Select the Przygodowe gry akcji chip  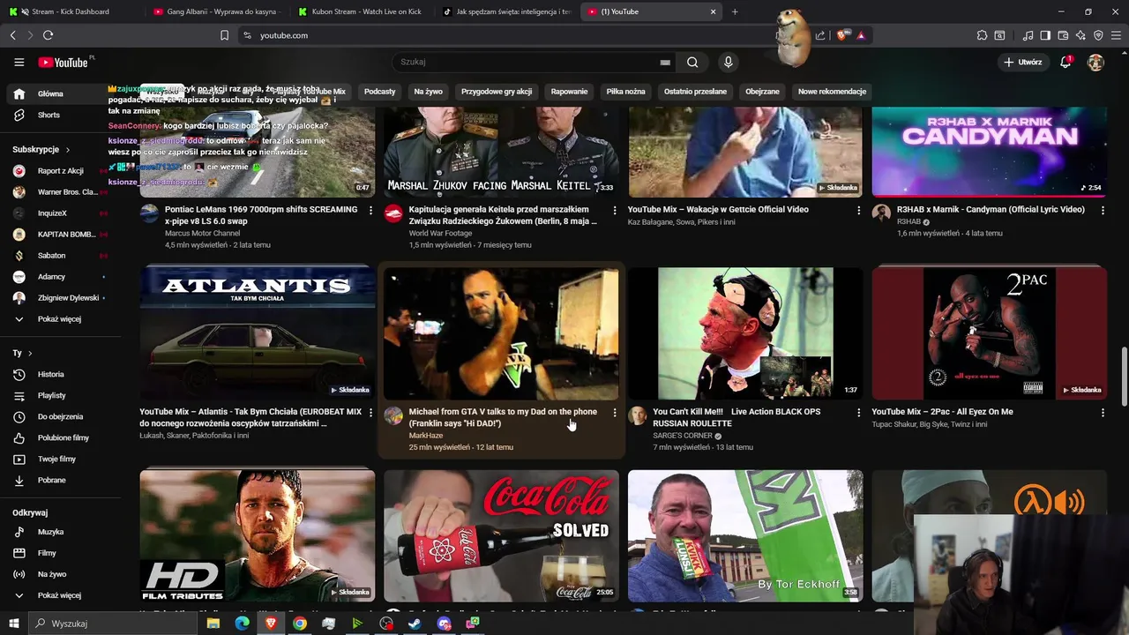(x=497, y=92)
